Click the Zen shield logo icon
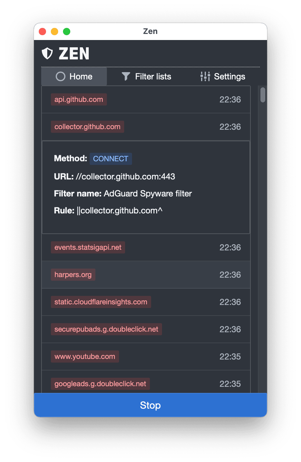This screenshot has height=462, width=301. [47, 53]
